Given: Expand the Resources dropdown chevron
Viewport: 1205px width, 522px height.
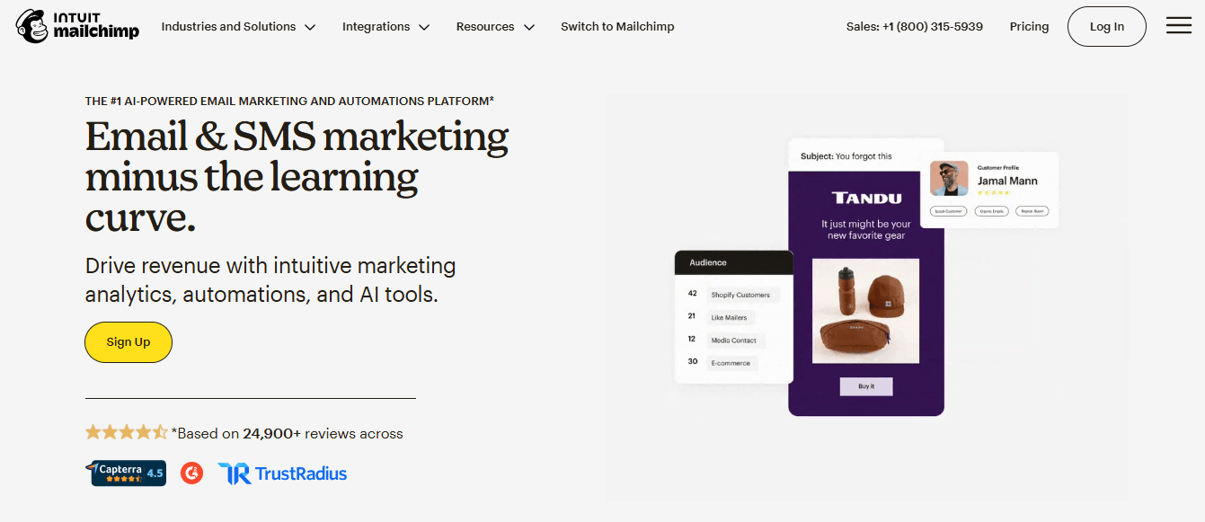Looking at the screenshot, I should pos(529,27).
